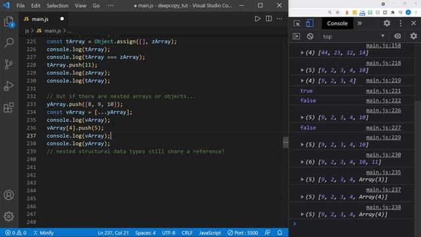This screenshot has width=421, height=237.
Task: Click the js folder breadcrumb
Action: tap(27, 31)
